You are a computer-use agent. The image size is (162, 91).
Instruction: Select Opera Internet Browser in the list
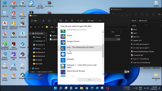pyautogui.click(x=80, y=72)
